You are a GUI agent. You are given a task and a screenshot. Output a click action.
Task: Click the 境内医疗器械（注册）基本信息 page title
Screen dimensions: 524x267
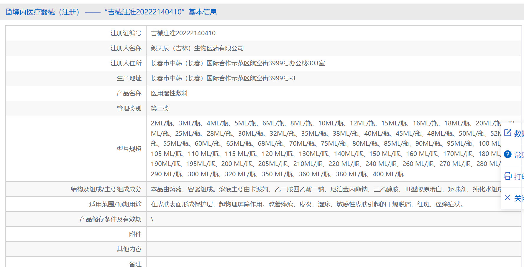[115, 12]
